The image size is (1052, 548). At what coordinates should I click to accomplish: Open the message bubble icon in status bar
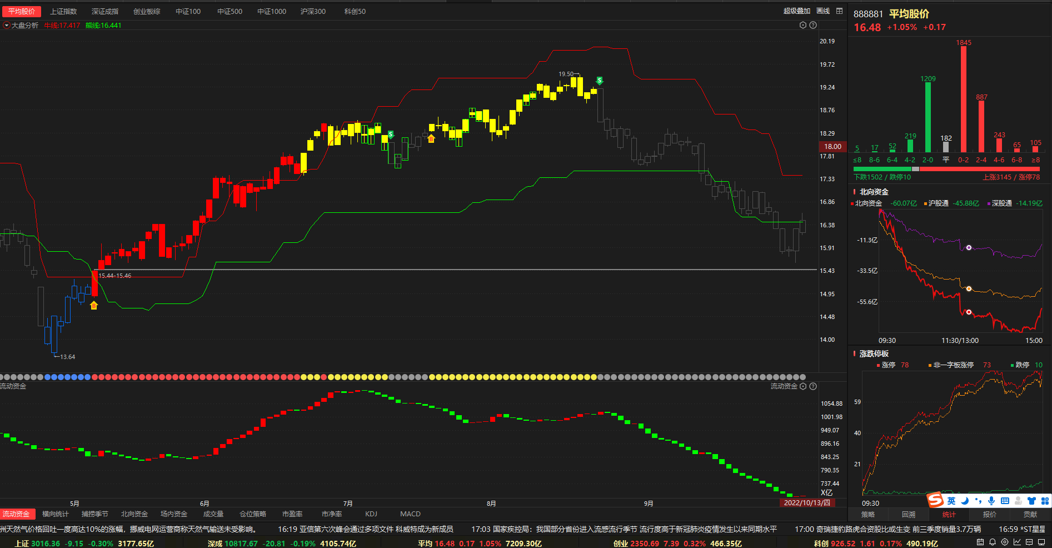click(1029, 542)
